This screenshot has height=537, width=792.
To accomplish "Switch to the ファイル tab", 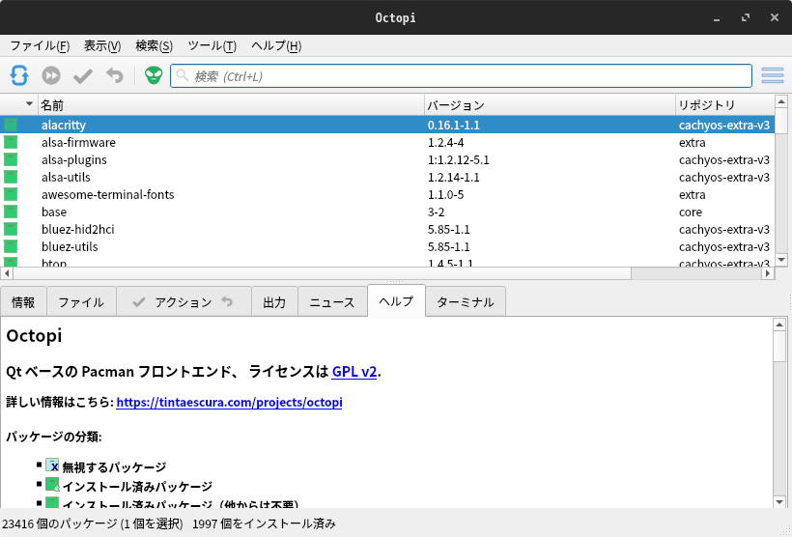I will tap(81, 302).
